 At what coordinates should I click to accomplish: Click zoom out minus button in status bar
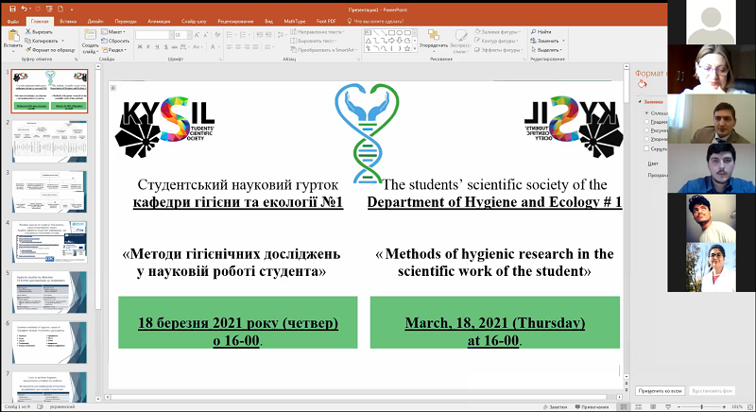coord(679,407)
